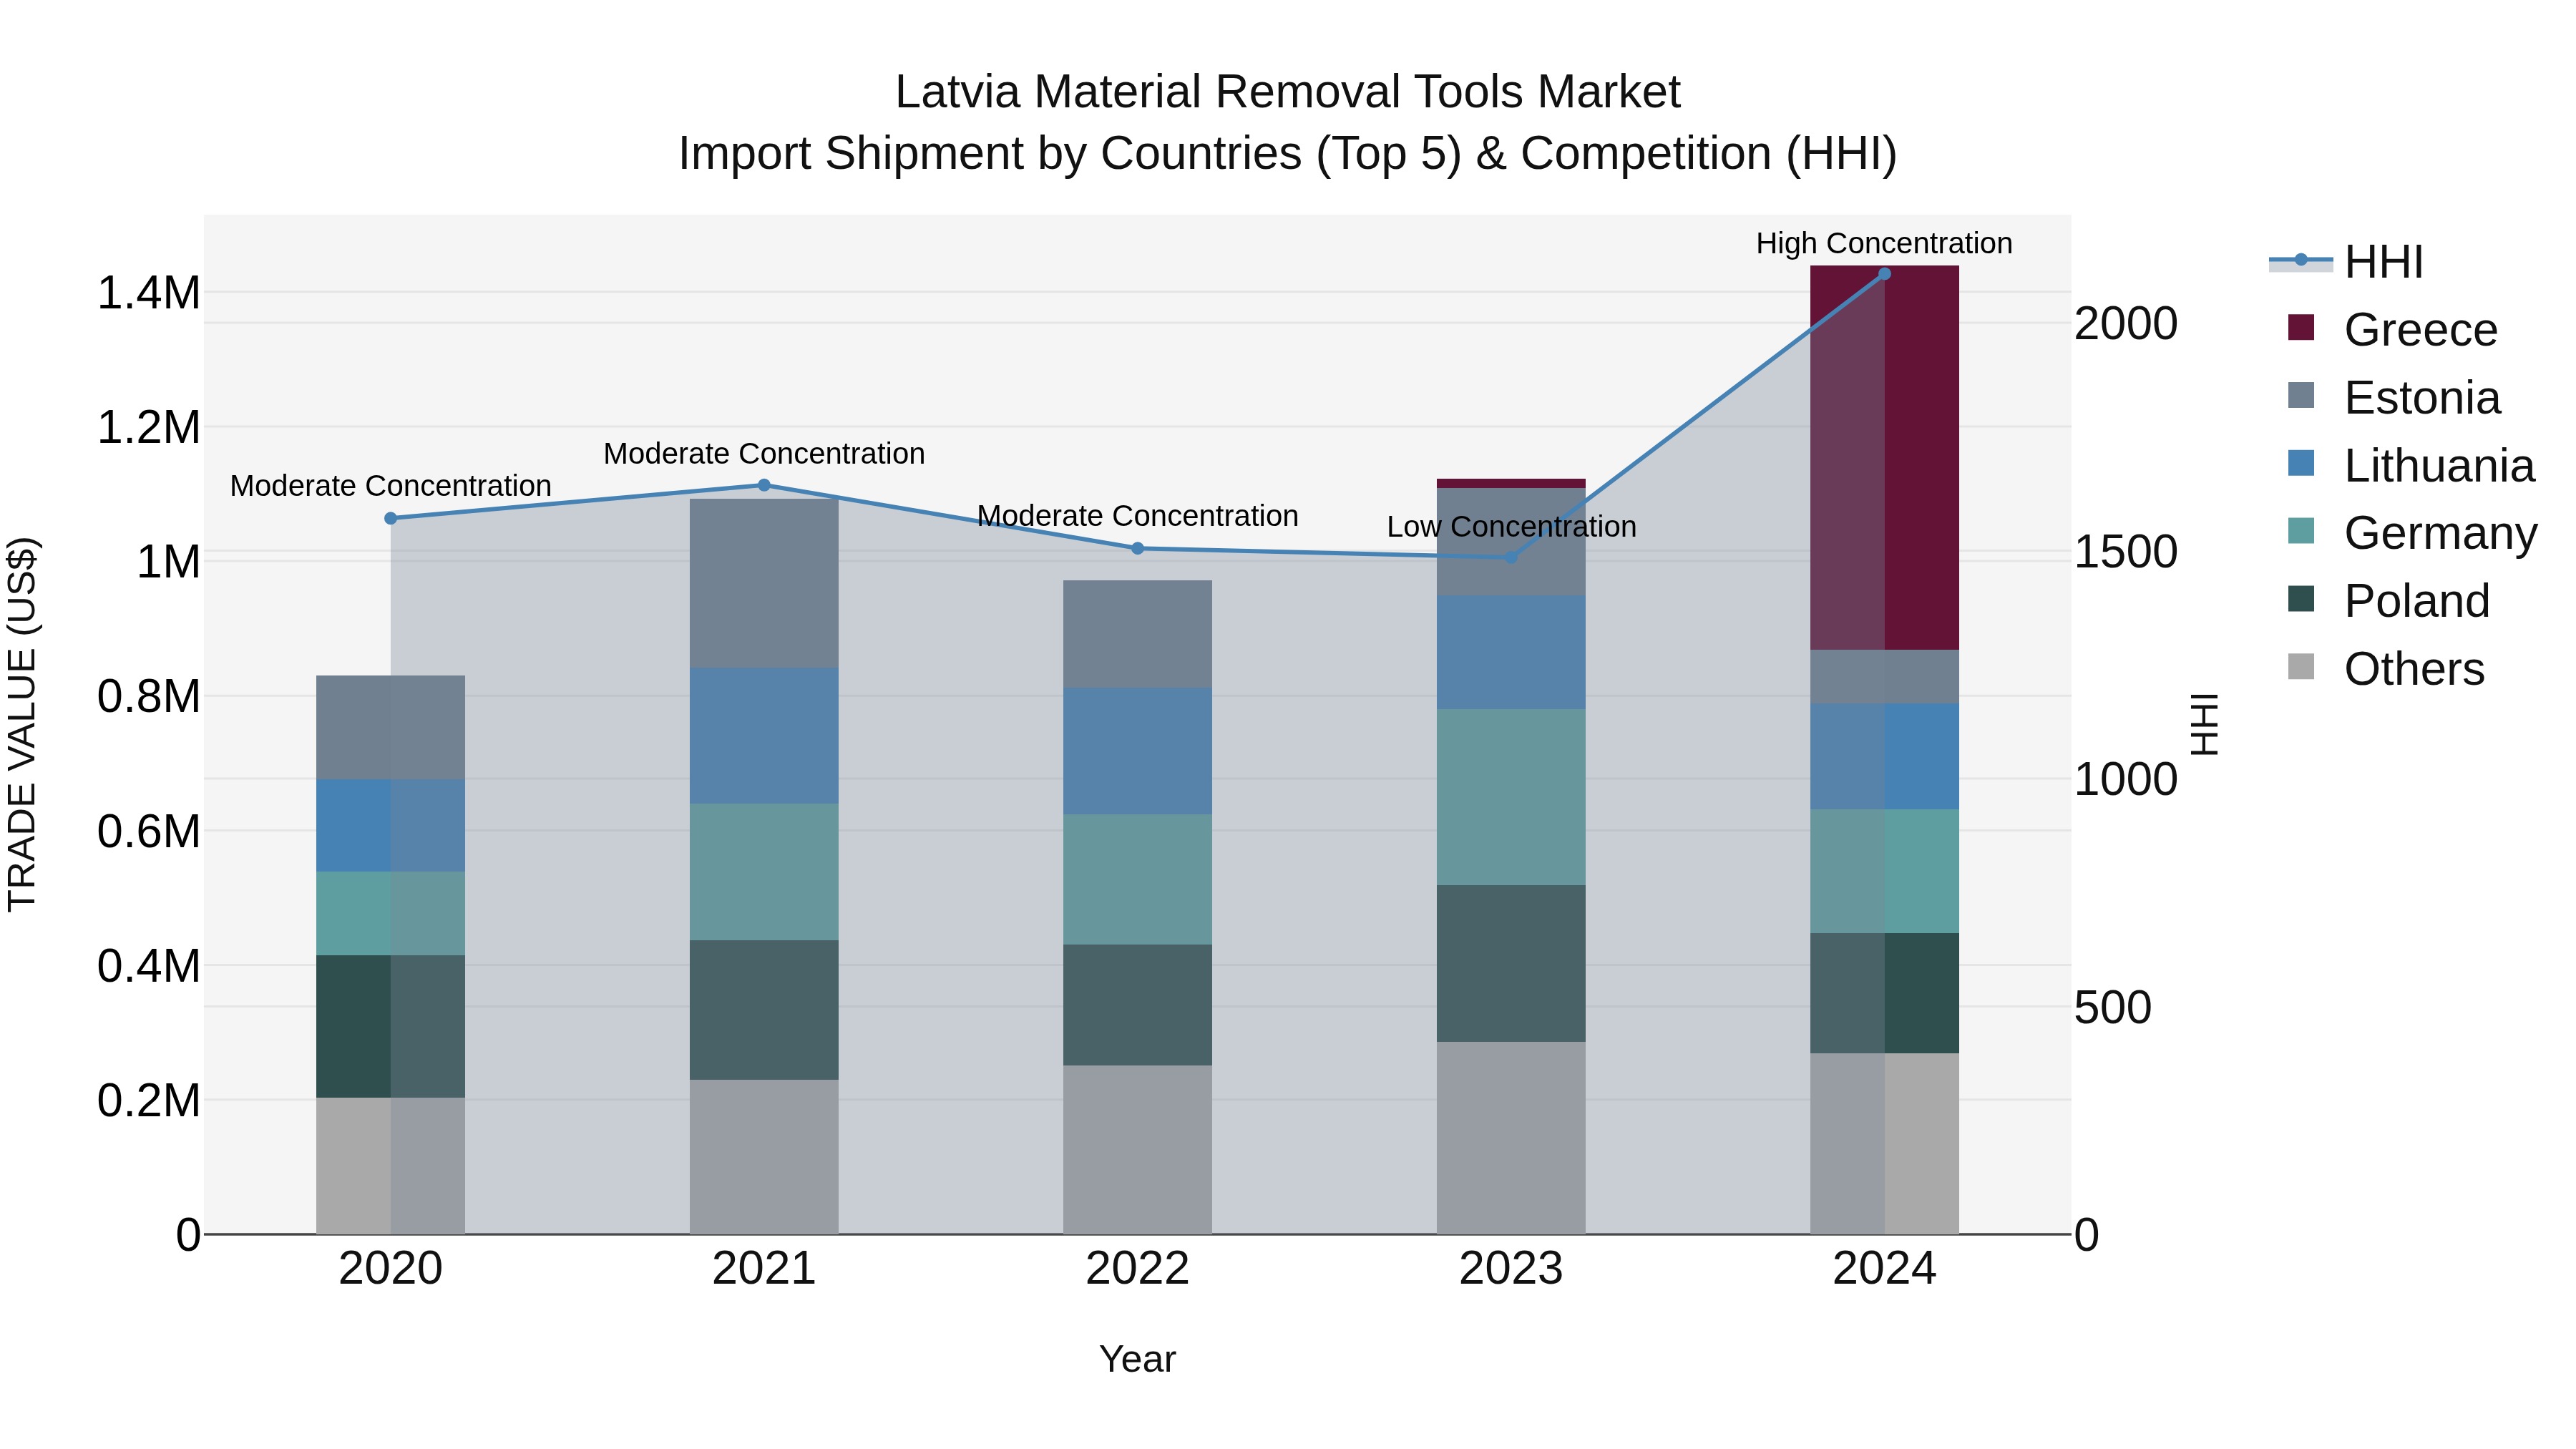Click the 1500 tick on HHI axis
2576x1449 pixels.
[2126, 551]
